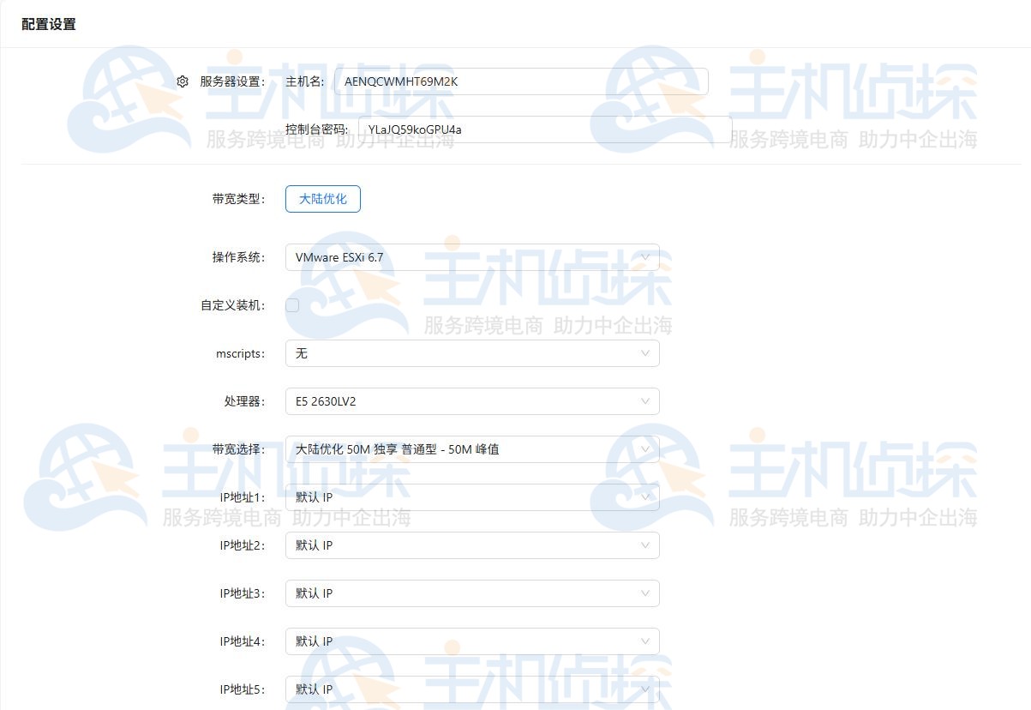Select the 大陆优化 bandwidth type
The image size is (1031, 710).
(322, 198)
